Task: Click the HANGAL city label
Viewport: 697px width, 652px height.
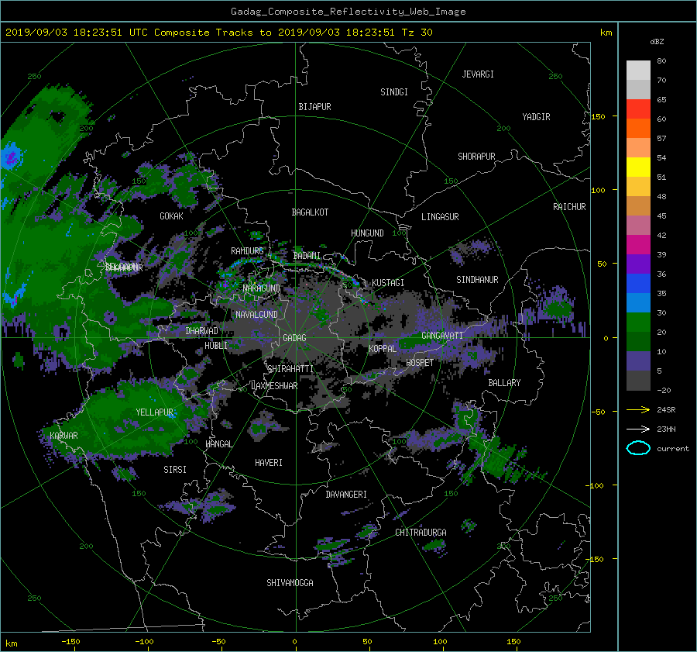Action: [218, 444]
